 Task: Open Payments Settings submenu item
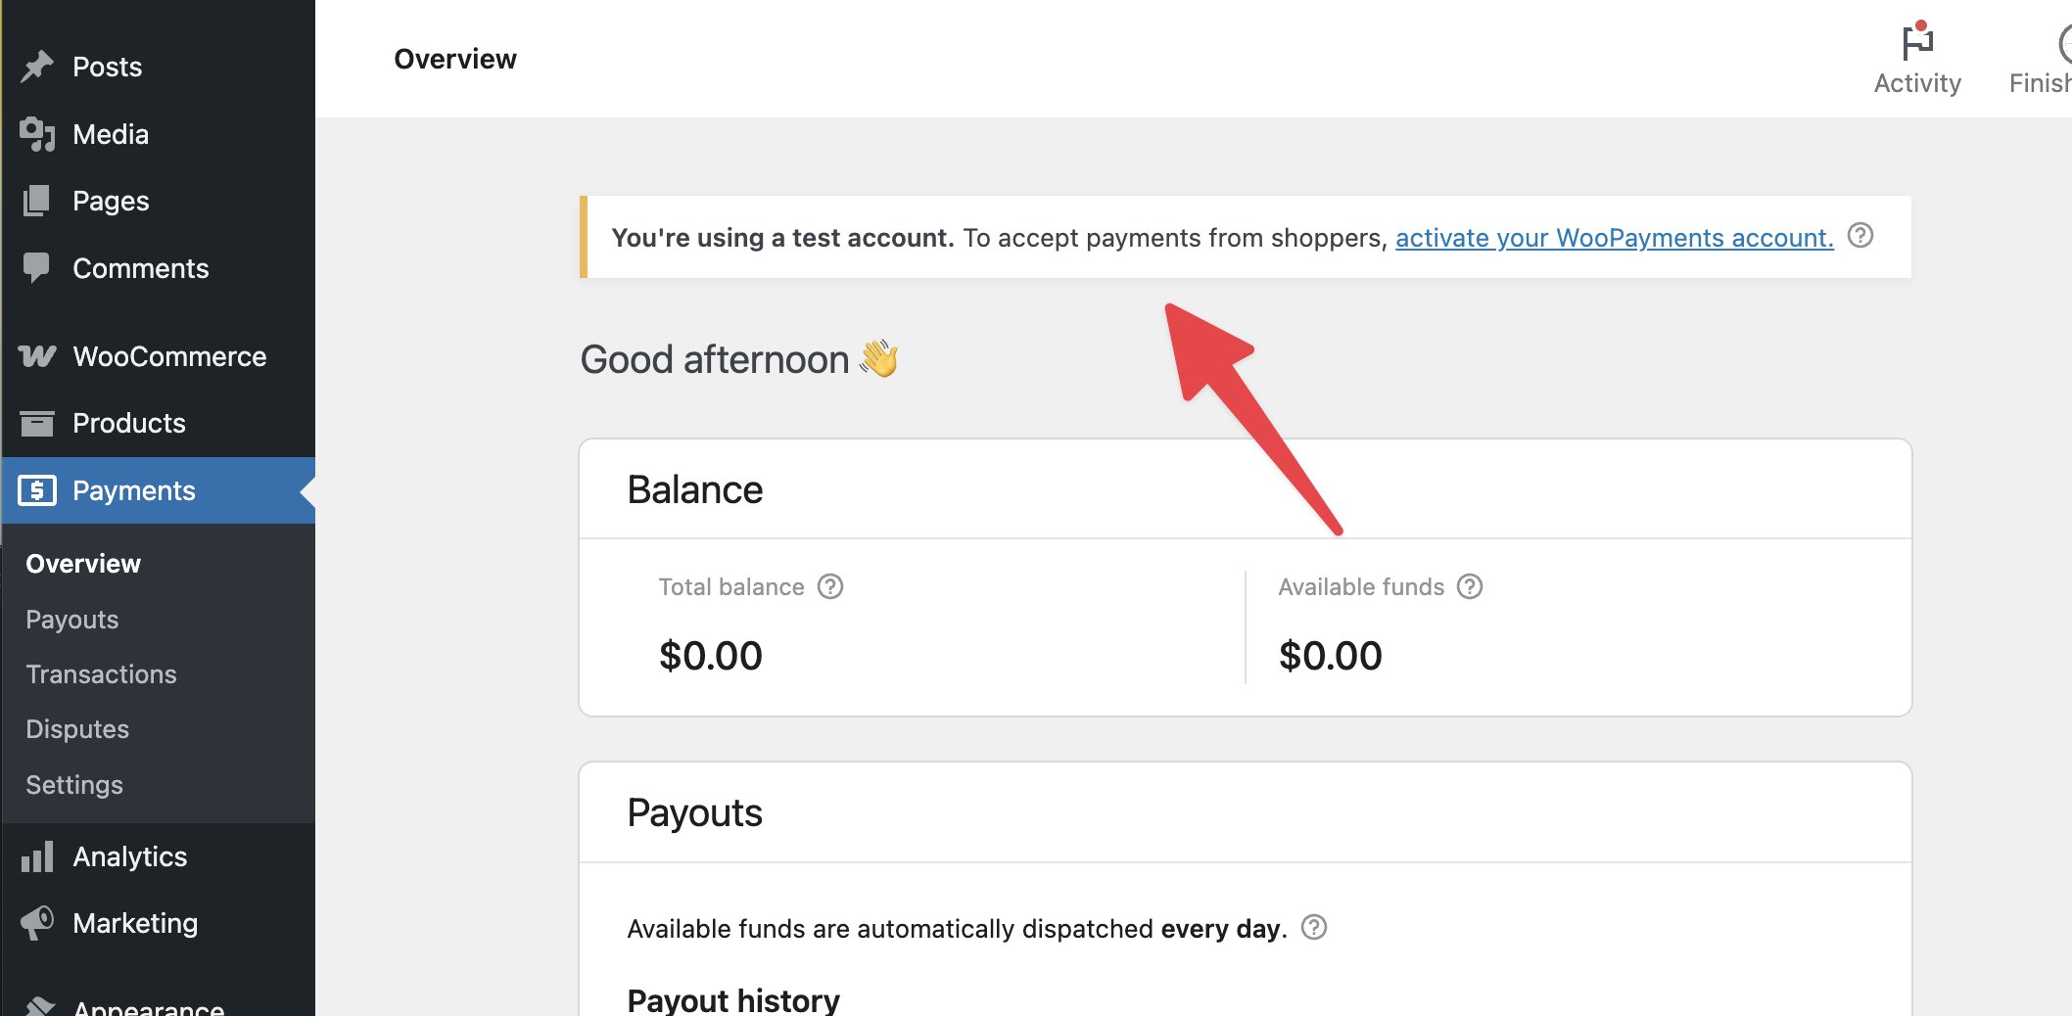pyautogui.click(x=74, y=785)
